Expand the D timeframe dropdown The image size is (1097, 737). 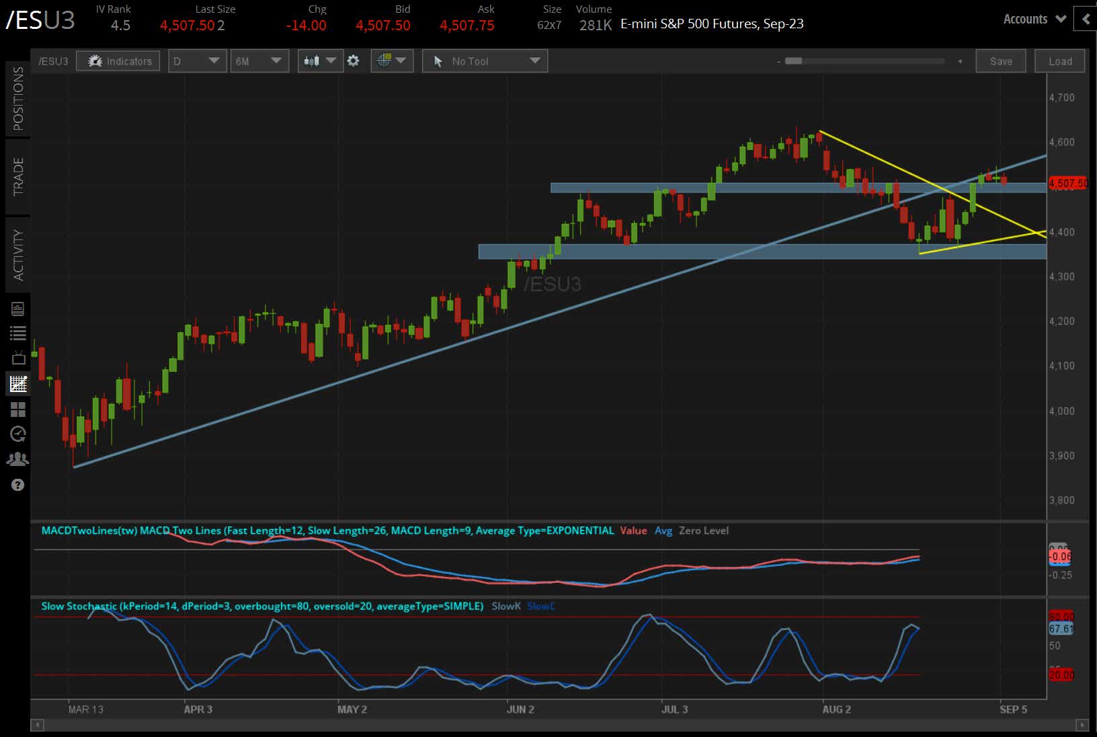(x=196, y=61)
